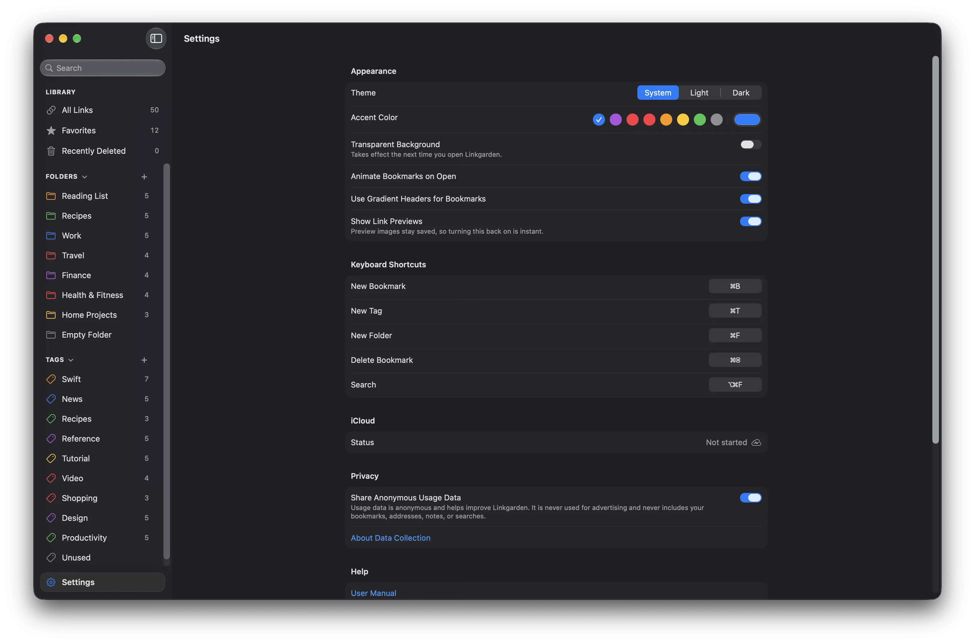Click the search magnifier icon

49,68
